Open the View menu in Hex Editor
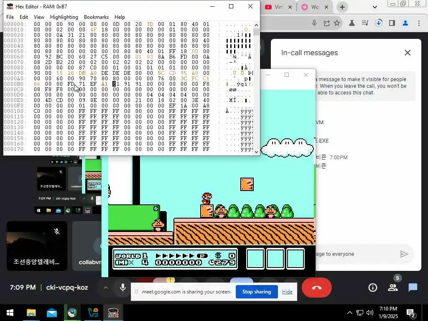Viewport: 428px width, 321px height. (39, 17)
